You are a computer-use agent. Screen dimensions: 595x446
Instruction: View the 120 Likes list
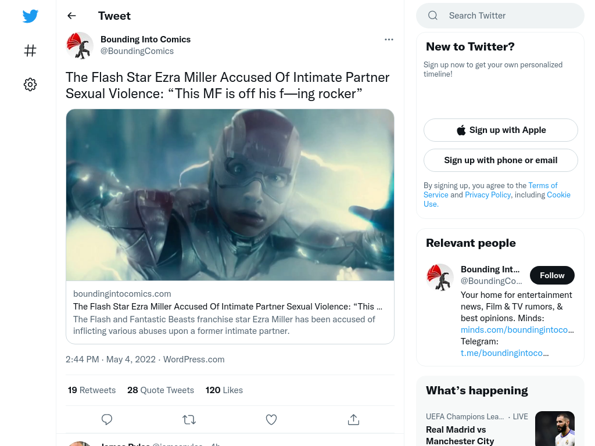coord(224,390)
